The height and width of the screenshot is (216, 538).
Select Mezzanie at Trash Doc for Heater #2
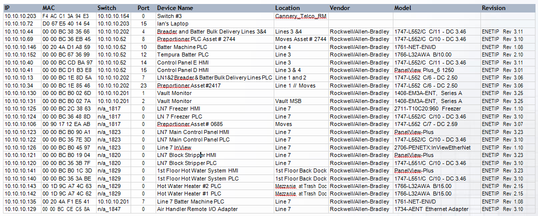(x=301, y=186)
